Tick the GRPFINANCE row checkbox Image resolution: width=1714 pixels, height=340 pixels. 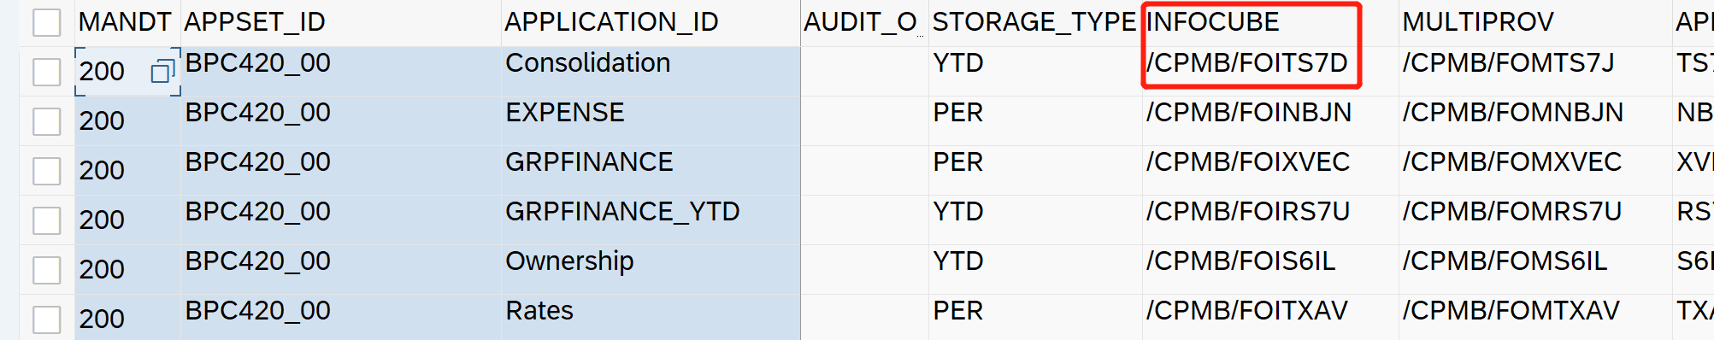47,171
